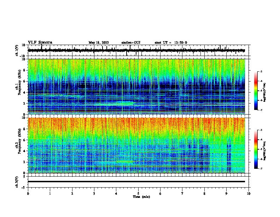The width and height of the screenshot is (280, 217).
Task: Select the date "May 18, 2023"
Action: tap(99, 43)
